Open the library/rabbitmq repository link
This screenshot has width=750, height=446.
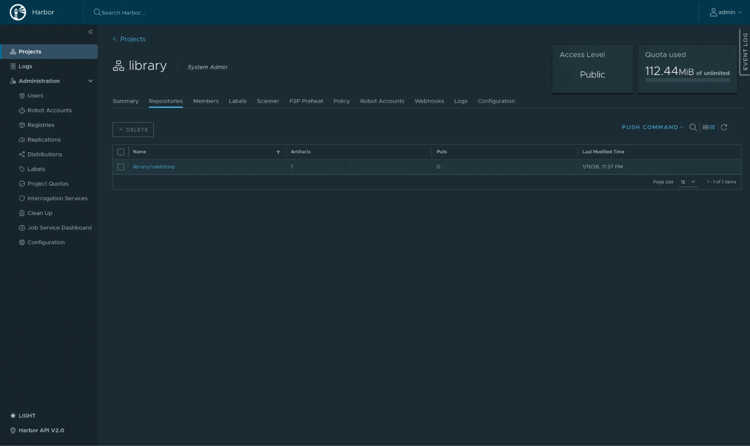[153, 167]
